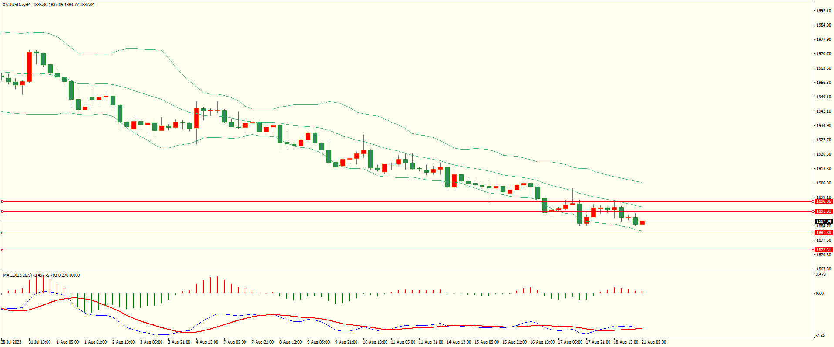Click the 14 Aug 13:00 time label
834x347 pixels.
[459, 342]
